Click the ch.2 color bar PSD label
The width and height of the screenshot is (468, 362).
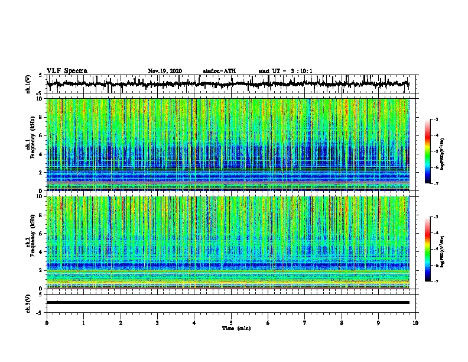[443, 251]
